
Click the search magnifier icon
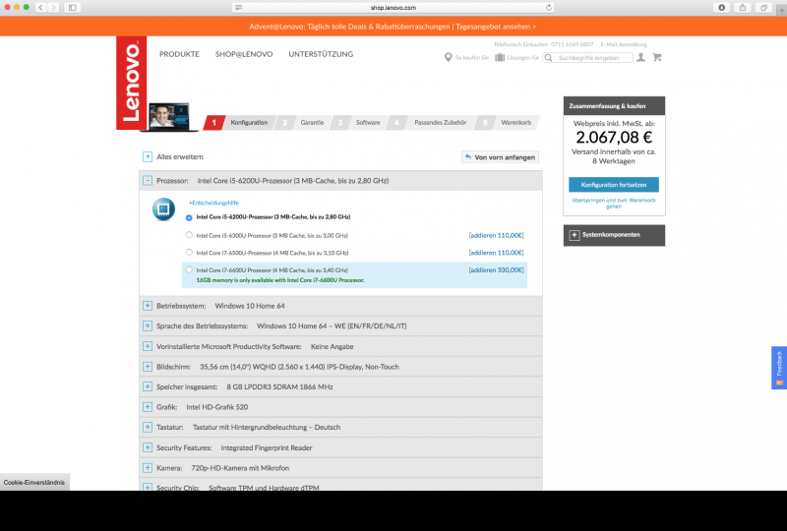pyautogui.click(x=549, y=58)
